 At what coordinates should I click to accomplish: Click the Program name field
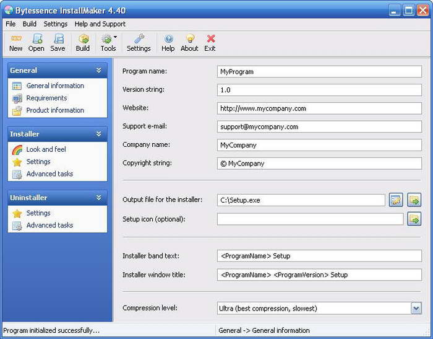[319, 72]
